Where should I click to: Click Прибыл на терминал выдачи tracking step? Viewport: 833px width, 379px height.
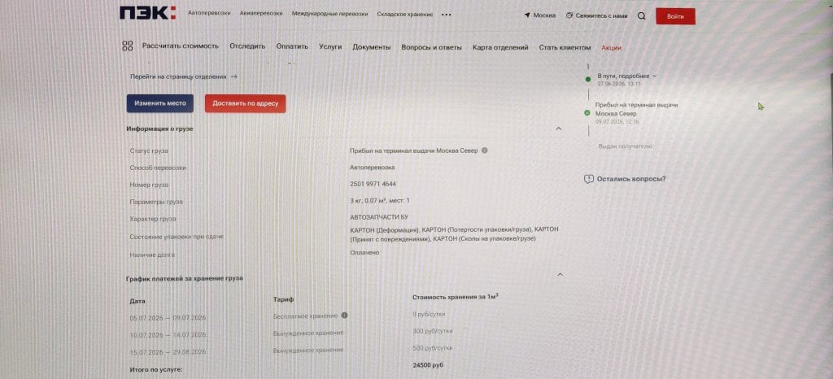[x=636, y=109]
